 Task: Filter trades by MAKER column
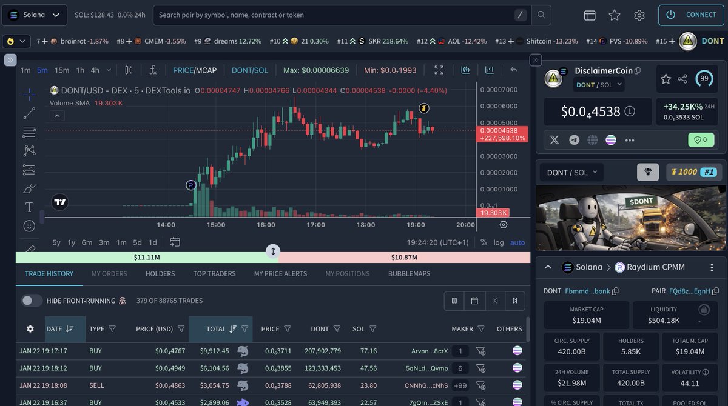[481, 329]
